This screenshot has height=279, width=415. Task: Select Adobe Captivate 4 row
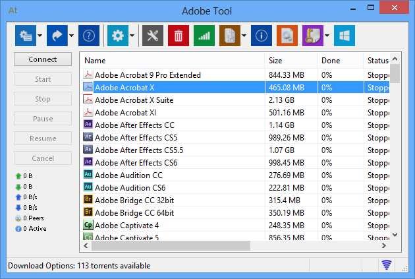pos(235,225)
